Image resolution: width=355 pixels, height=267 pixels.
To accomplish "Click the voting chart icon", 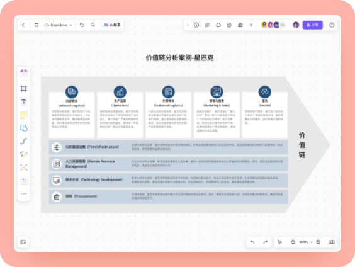I will click(x=240, y=25).
